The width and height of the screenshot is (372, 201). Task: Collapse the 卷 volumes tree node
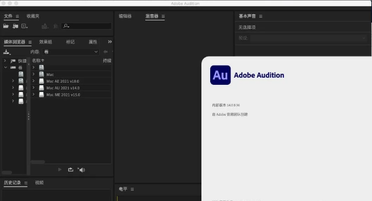tap(6, 67)
